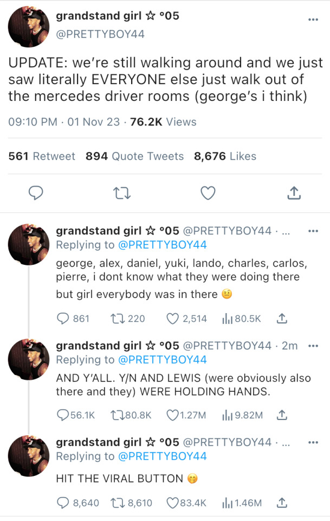Click @PRETTYBOY44 link in first reply

click(x=162, y=245)
